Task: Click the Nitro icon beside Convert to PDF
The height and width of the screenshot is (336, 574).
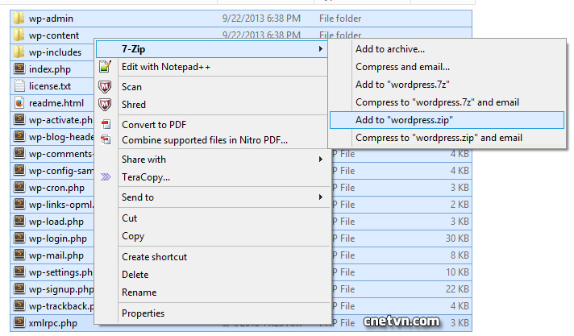Action: (106, 124)
